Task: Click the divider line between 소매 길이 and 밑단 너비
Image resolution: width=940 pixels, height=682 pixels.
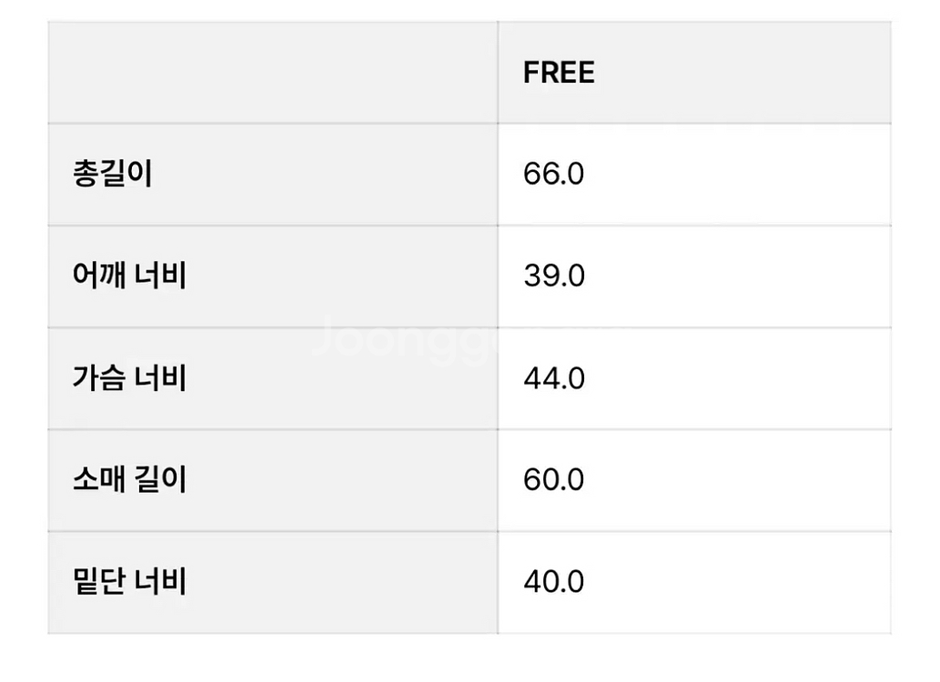Action: [x=273, y=531]
